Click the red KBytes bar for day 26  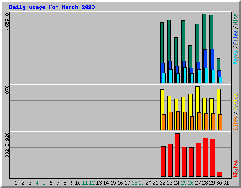192,162
